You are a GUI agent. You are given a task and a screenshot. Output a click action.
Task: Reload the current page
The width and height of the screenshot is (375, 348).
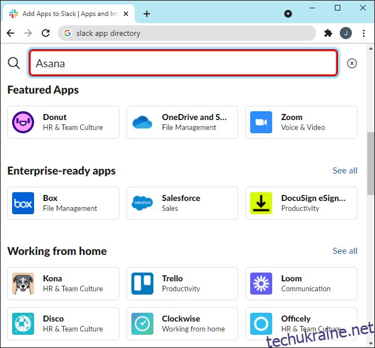click(46, 33)
